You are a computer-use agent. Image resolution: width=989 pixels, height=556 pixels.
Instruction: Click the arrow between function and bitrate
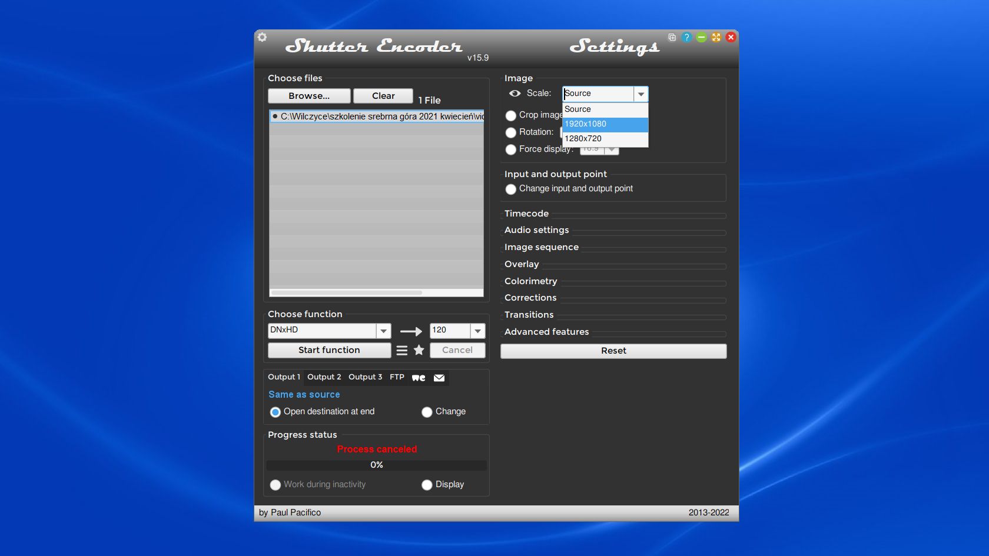[411, 331]
